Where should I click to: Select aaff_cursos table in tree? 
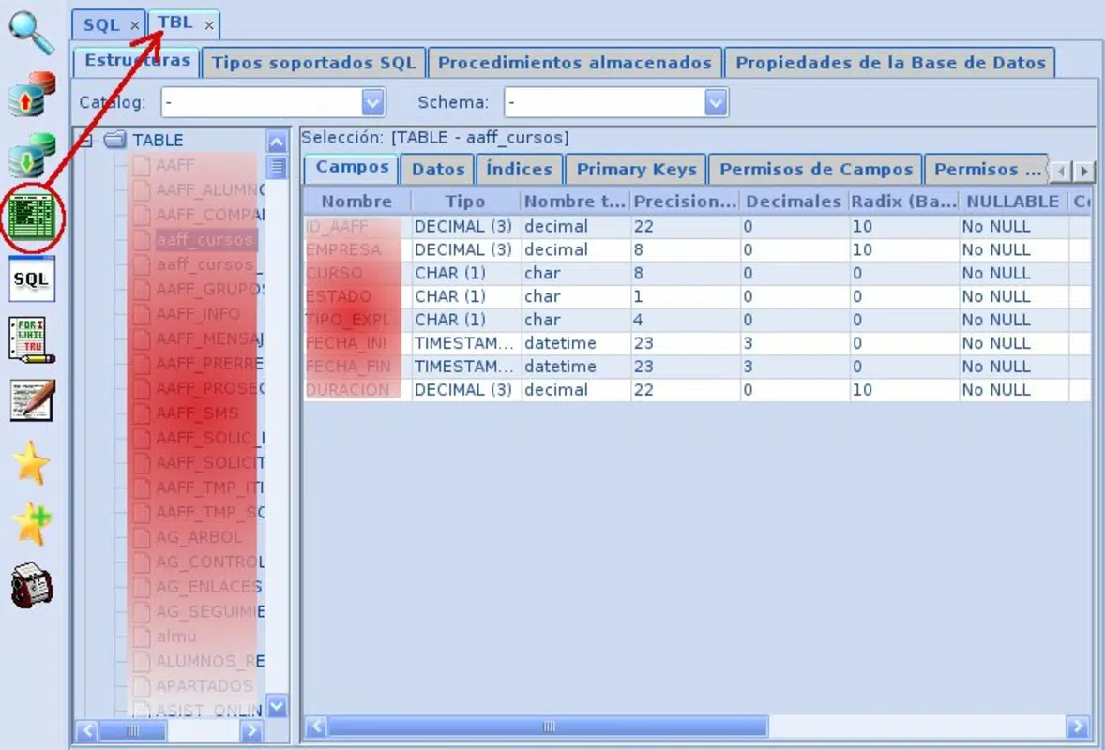pyautogui.click(x=204, y=239)
